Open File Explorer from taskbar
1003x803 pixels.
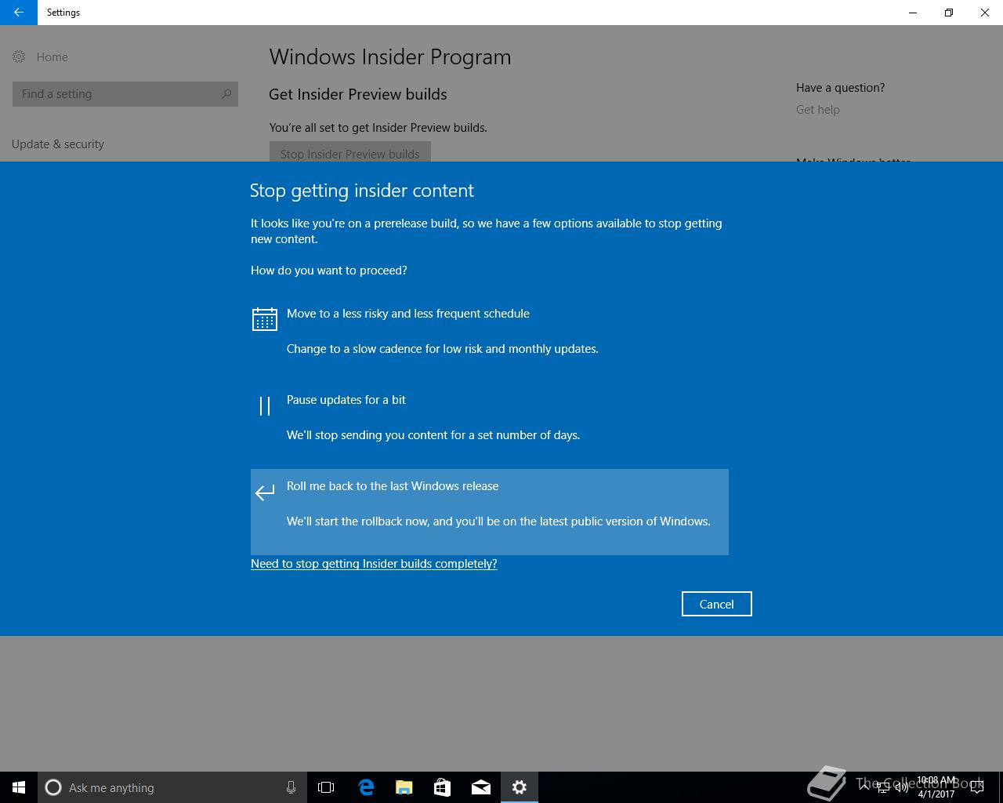point(404,787)
